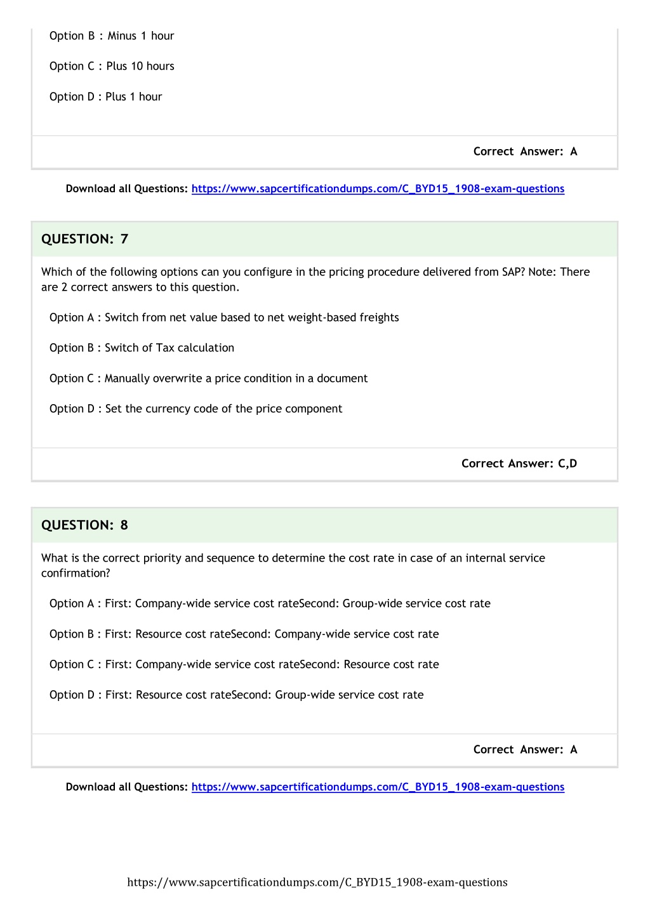Screen dimensions: 650x918
Task: Choose Option B: Switch of Tax calculation
Action: (x=142, y=348)
